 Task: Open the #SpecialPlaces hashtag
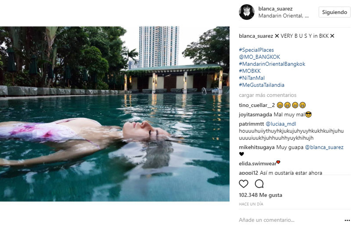256,50
